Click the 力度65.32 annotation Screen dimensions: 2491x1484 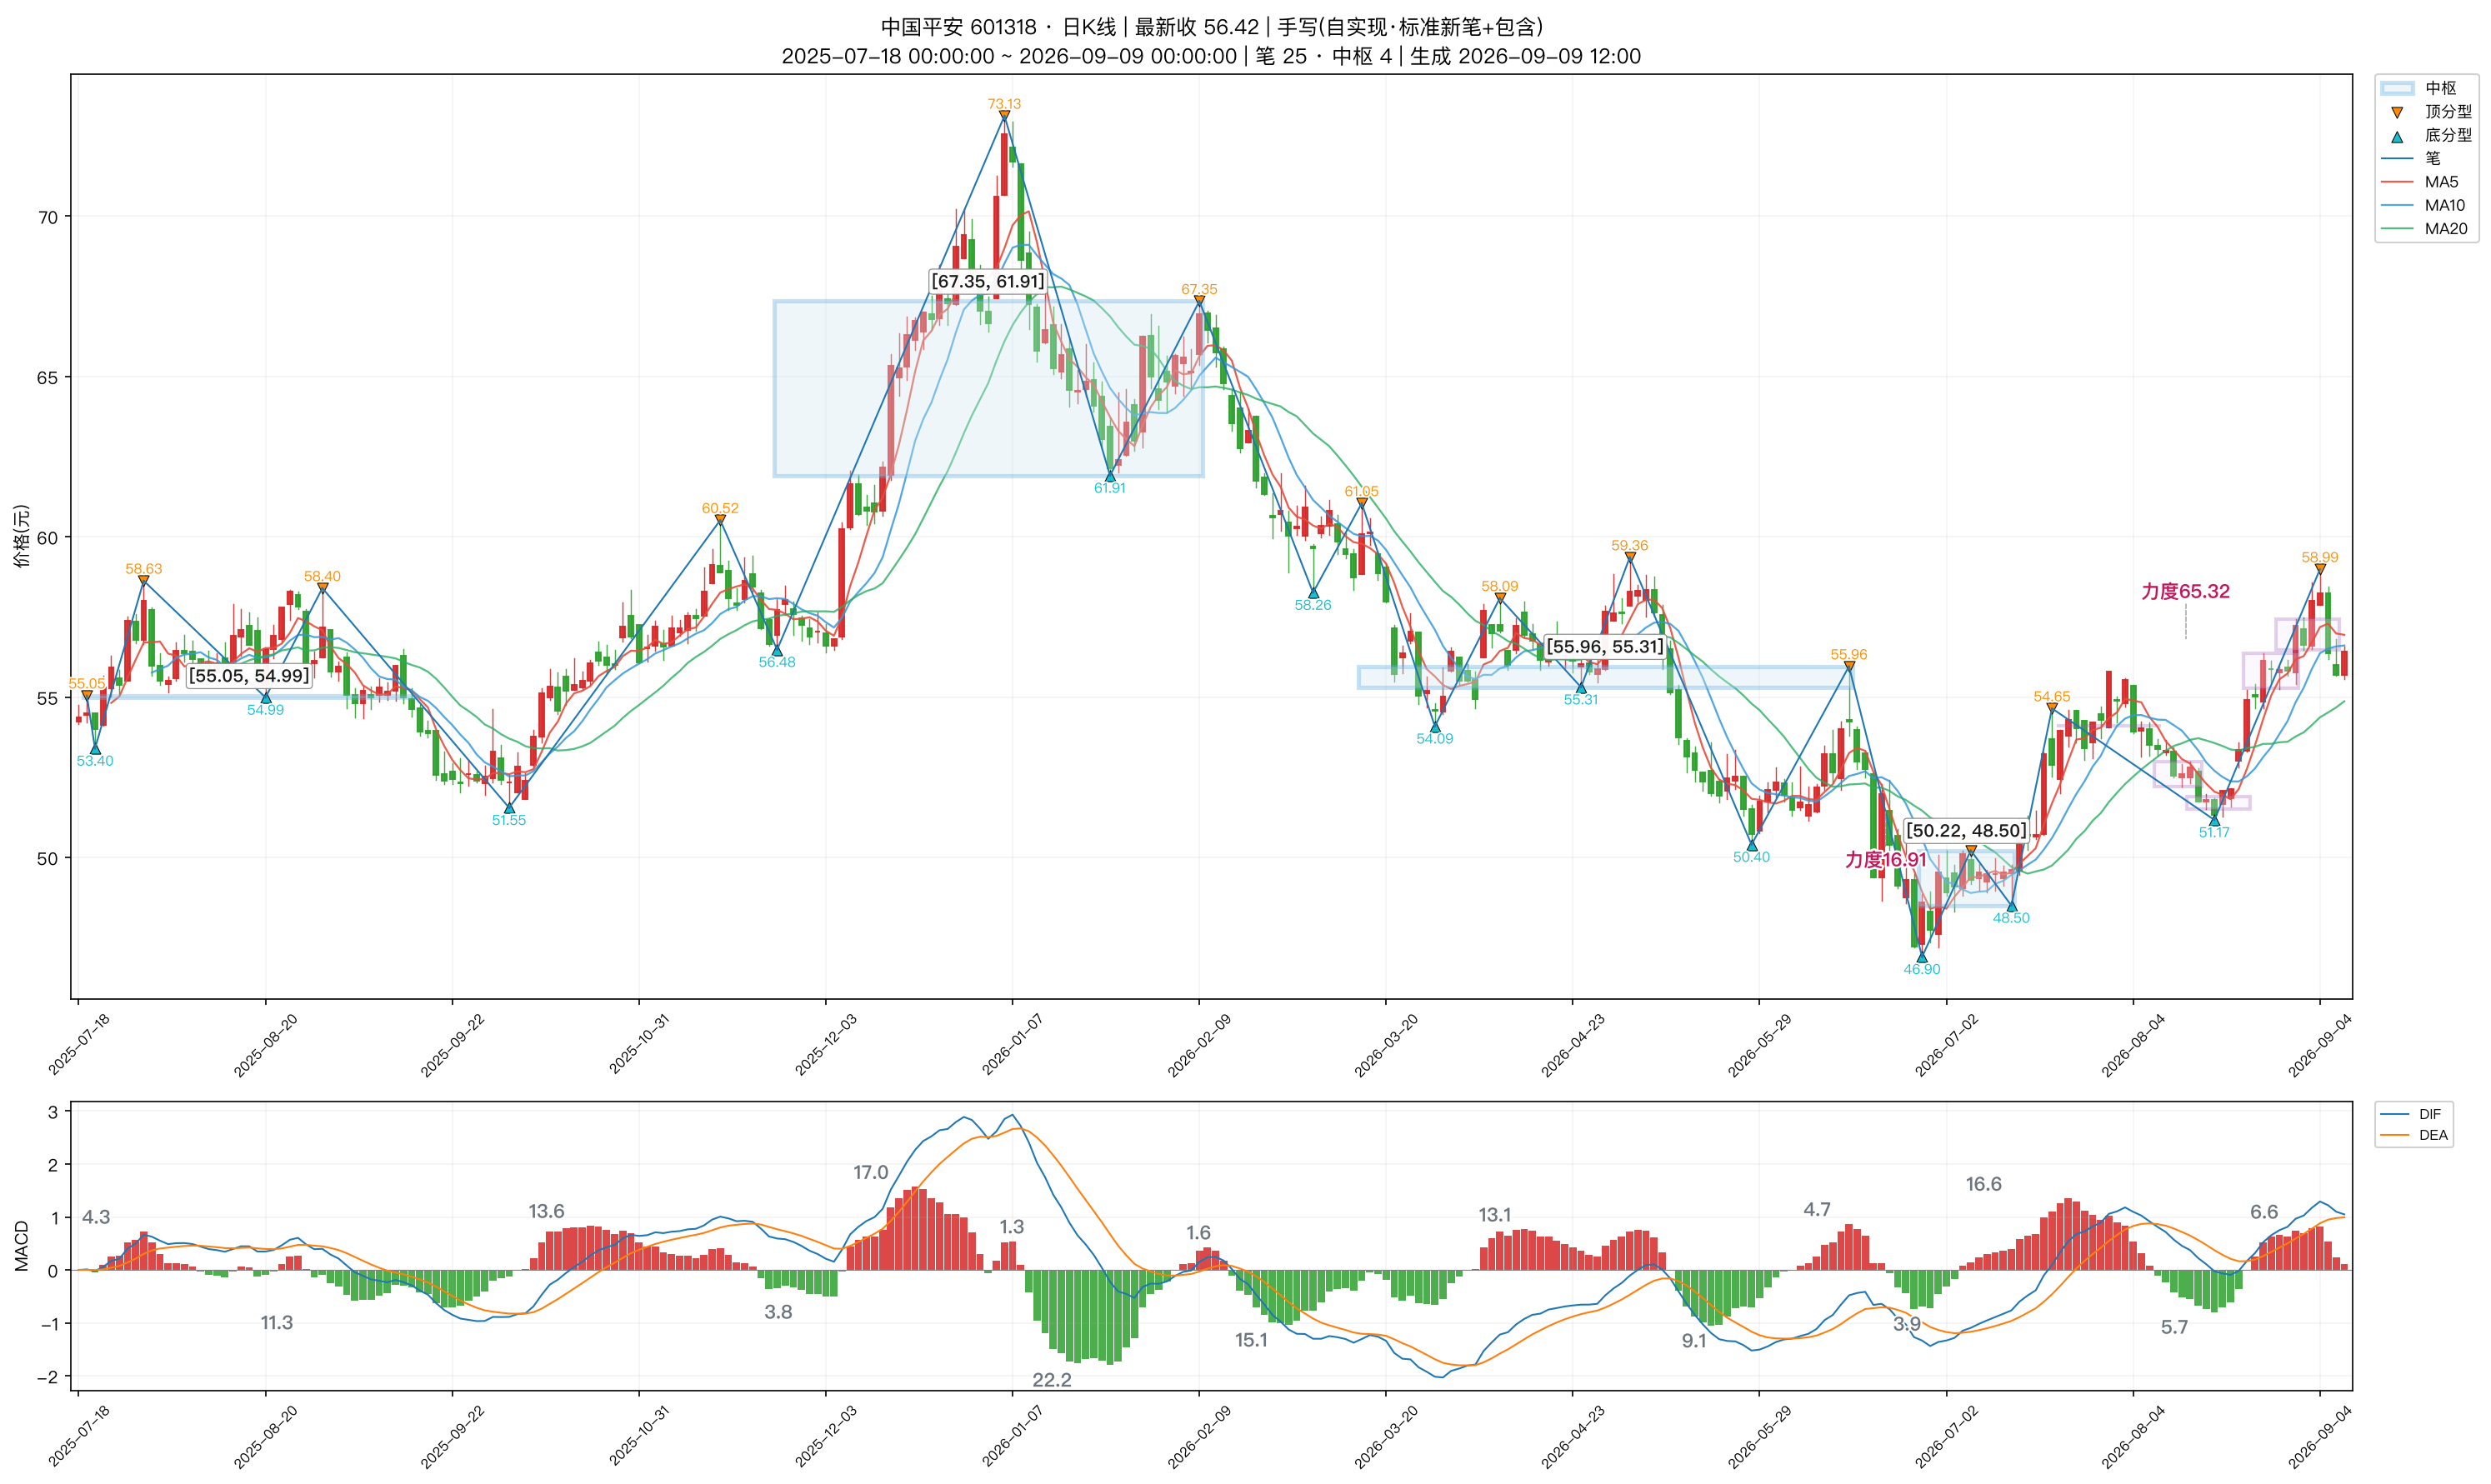[x=2185, y=591]
